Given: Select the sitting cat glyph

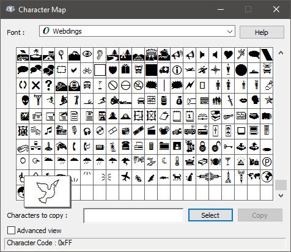Looking at the screenshot, I should 190,177.
